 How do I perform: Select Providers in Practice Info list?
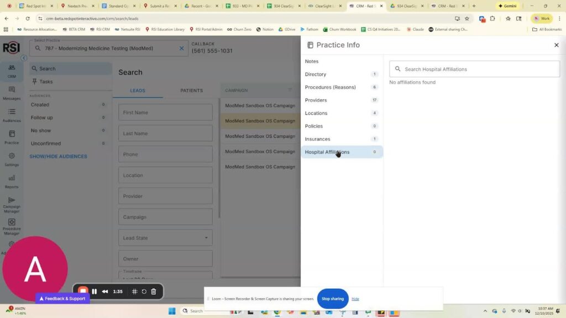tap(316, 100)
